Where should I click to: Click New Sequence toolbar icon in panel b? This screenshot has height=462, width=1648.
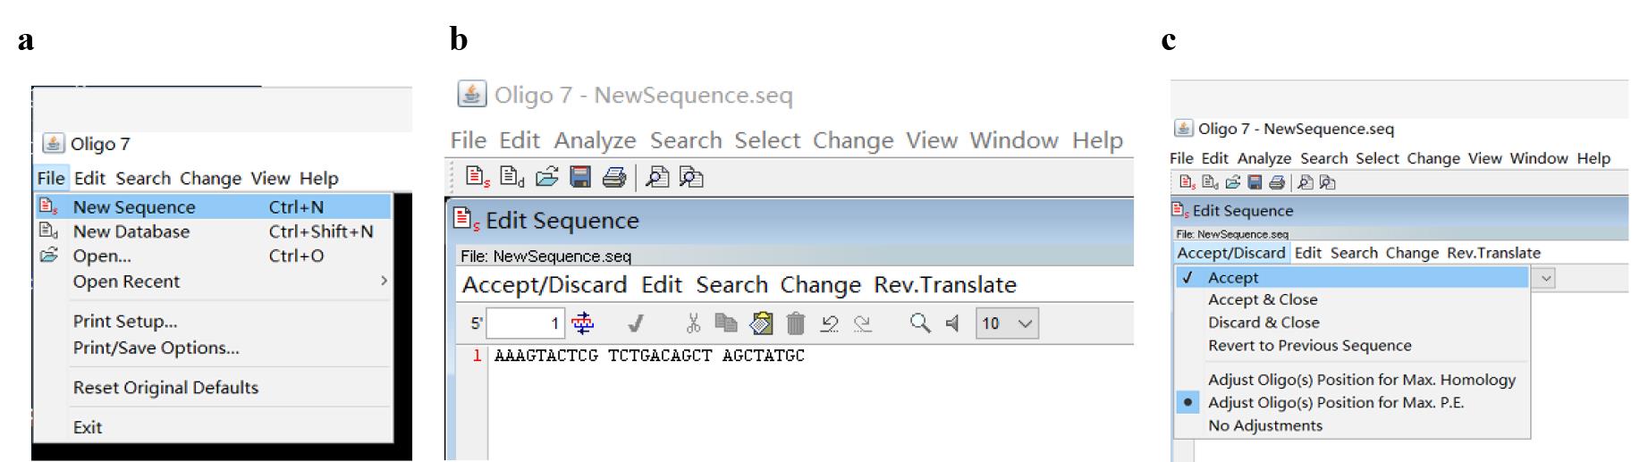[477, 177]
